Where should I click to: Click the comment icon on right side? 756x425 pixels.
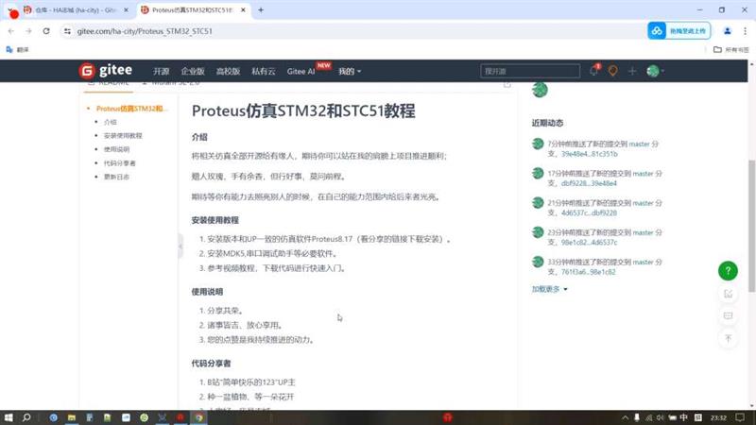728,316
